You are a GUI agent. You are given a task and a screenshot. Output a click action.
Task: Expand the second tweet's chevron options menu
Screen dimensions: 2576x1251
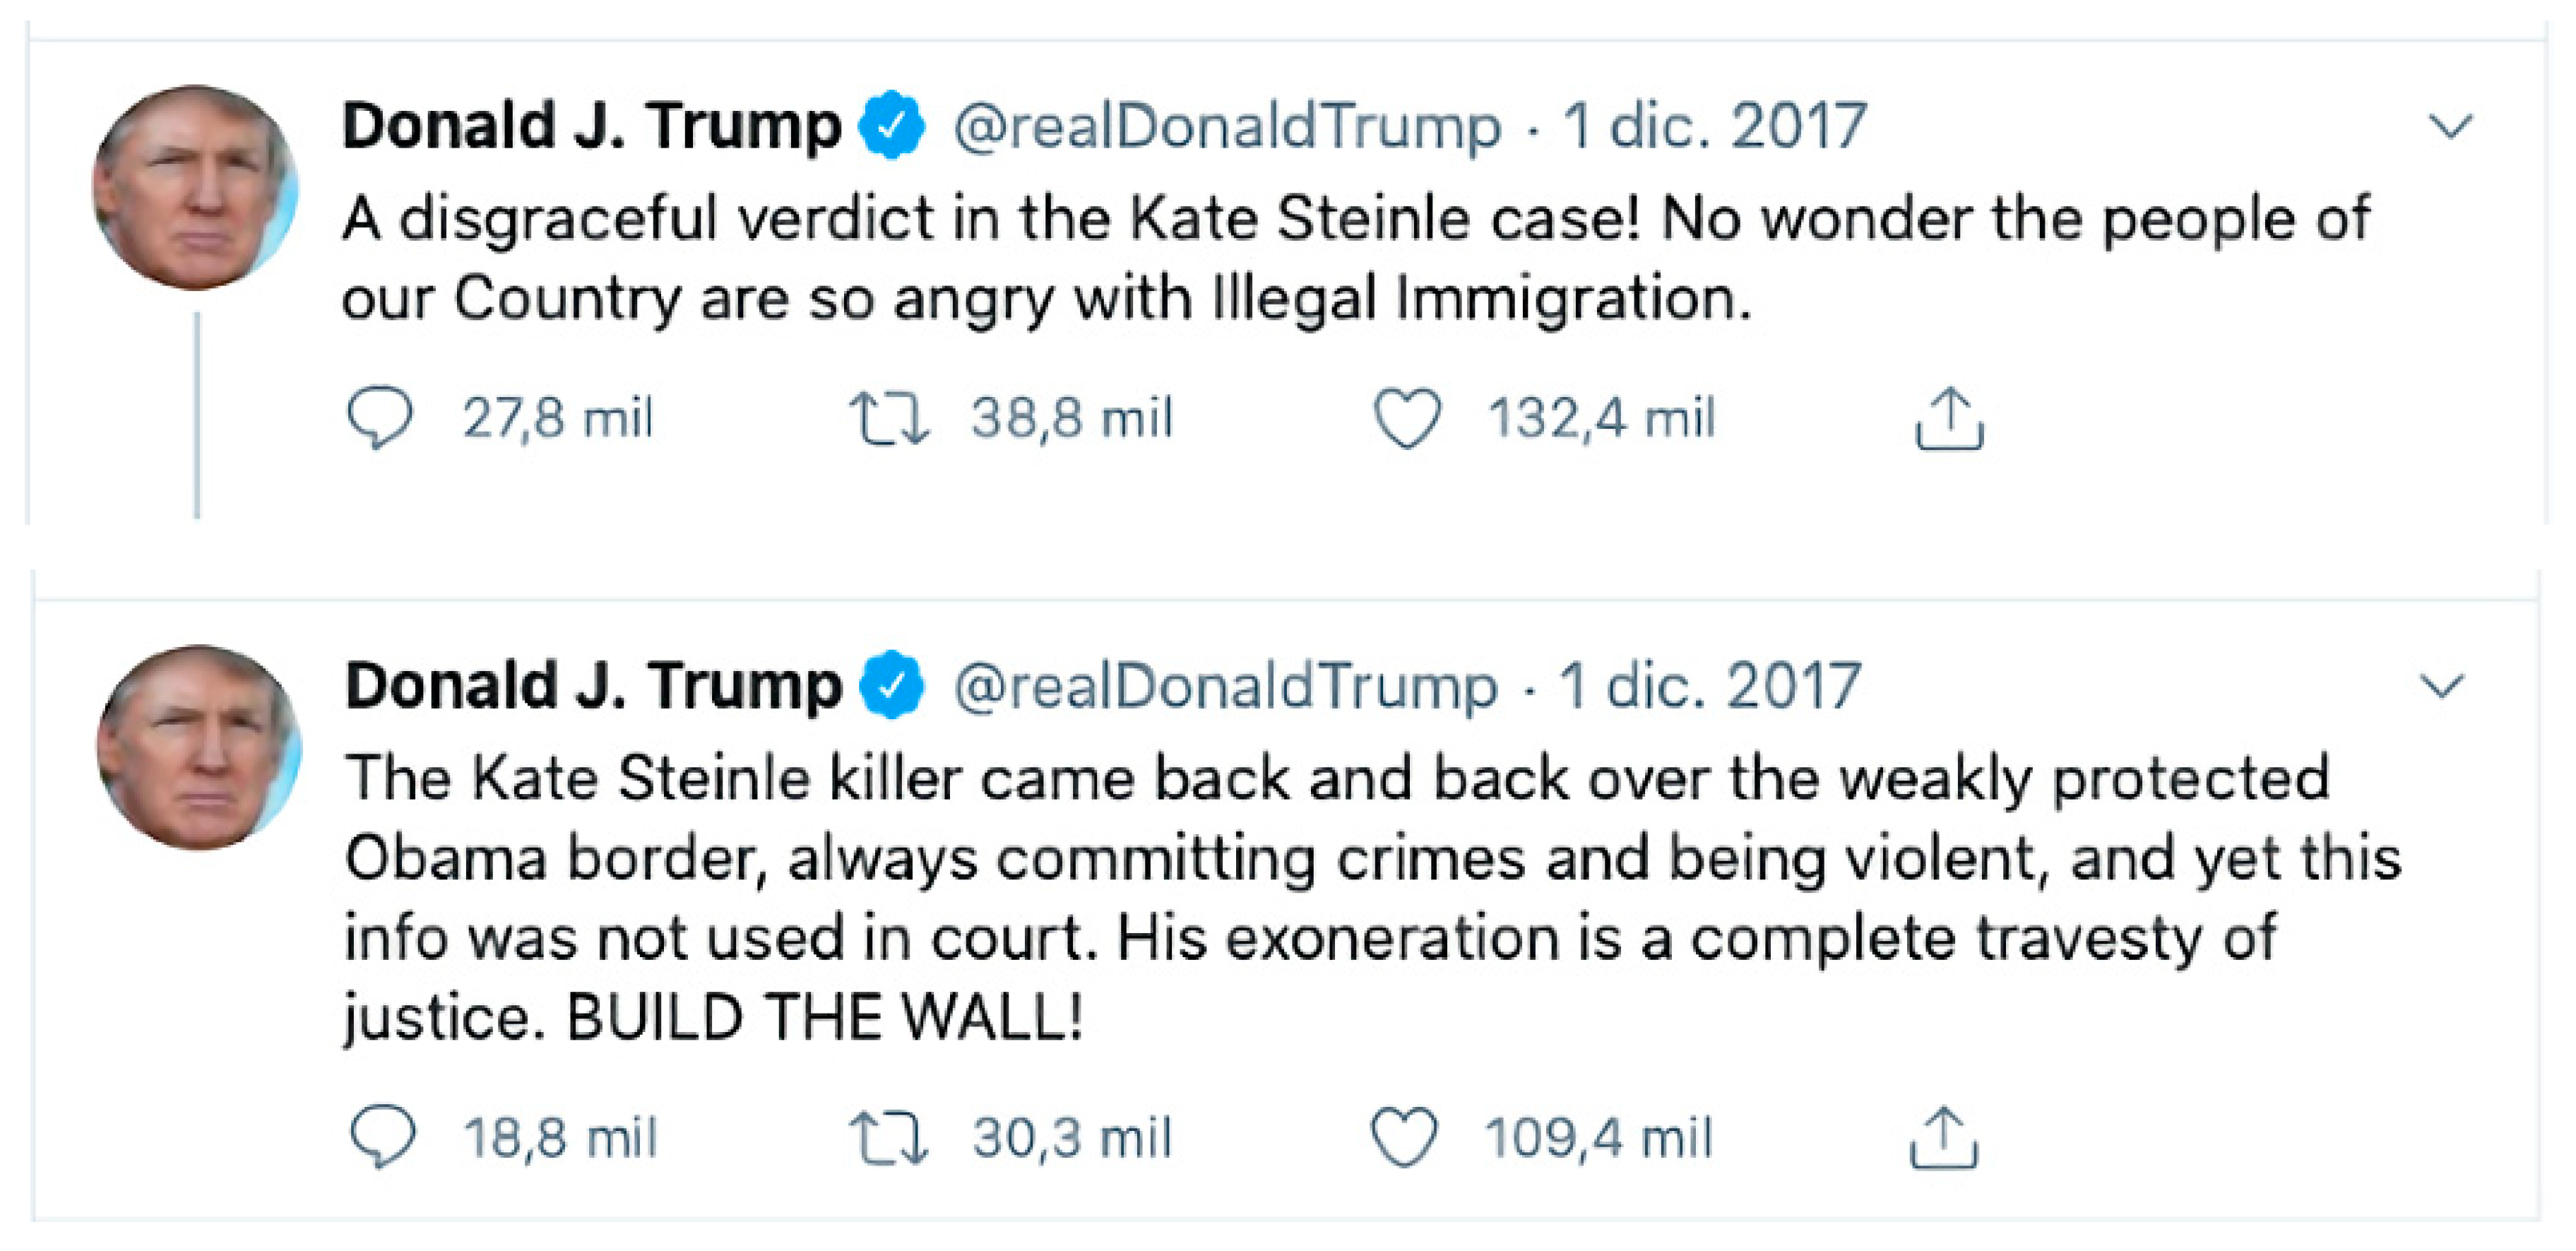click(x=2441, y=687)
